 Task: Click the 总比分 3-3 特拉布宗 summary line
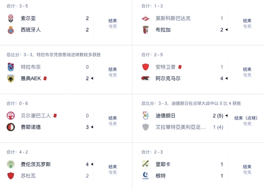[54, 54]
